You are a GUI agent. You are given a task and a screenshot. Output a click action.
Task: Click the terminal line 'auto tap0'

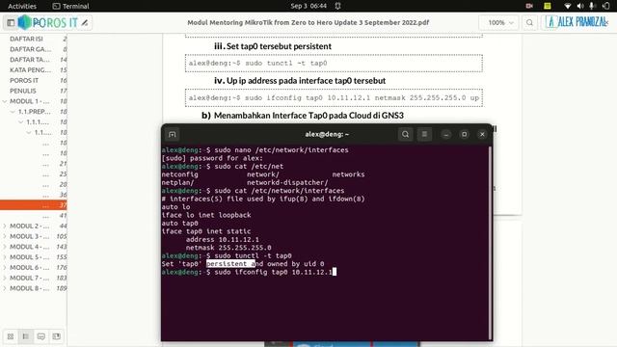point(180,223)
